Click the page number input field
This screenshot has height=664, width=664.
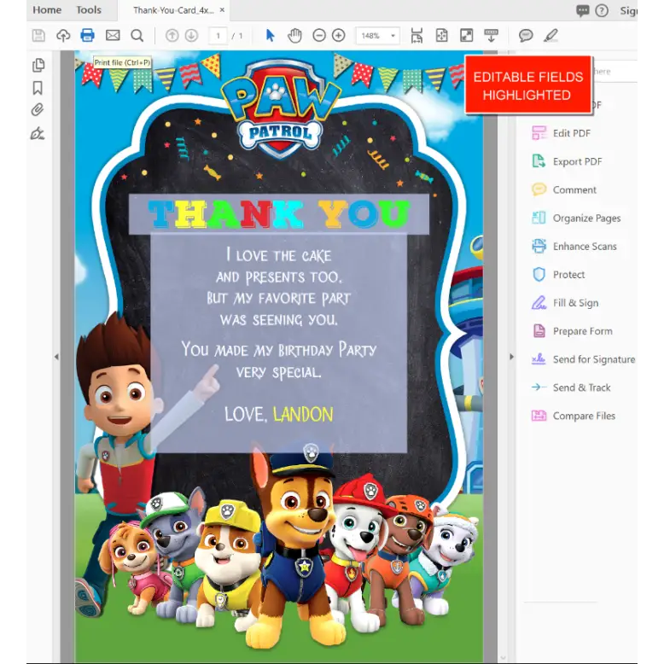coord(218,36)
